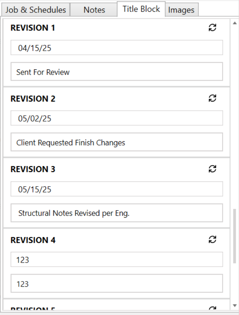Click the scrollbar down arrow
This screenshot has width=239, height=315.
click(235, 306)
